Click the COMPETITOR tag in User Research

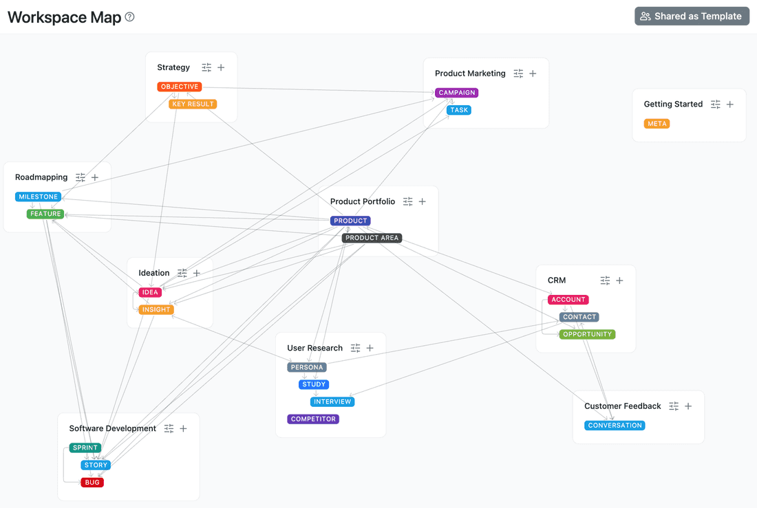pyautogui.click(x=313, y=419)
